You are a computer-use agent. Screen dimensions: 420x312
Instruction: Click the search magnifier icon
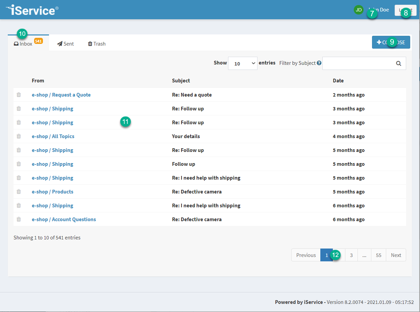(398, 63)
